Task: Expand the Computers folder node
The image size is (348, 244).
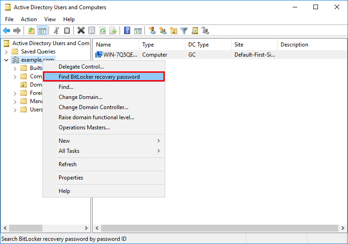Action: (x=15, y=77)
